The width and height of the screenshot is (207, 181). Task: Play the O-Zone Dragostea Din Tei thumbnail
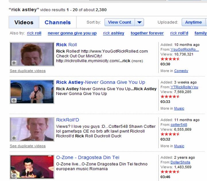coord(32,167)
